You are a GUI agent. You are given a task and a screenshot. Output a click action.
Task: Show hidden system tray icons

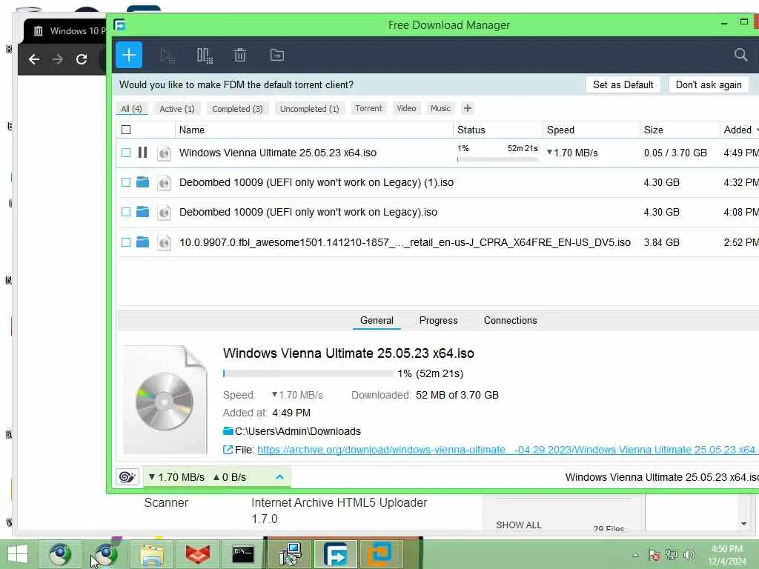coord(635,555)
